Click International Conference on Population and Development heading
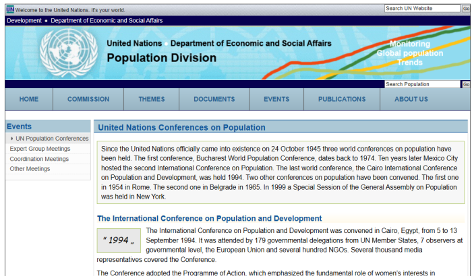Image resolution: width=472 pixels, height=276 pixels. pos(209,218)
